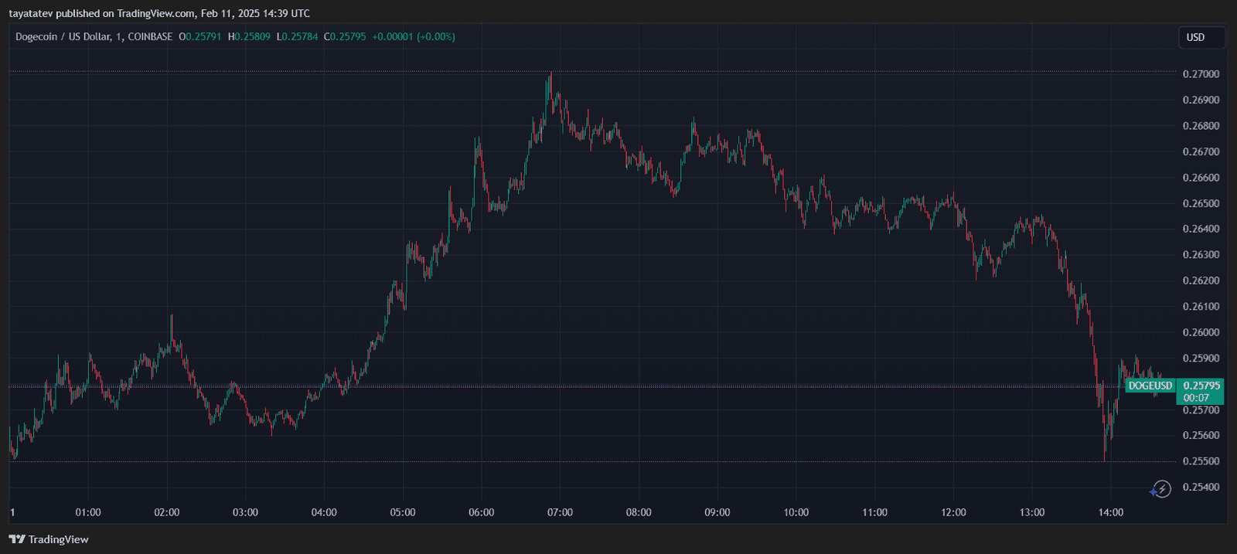Click the 0.27000 price axis label
1237x554 pixels.
[1201, 74]
